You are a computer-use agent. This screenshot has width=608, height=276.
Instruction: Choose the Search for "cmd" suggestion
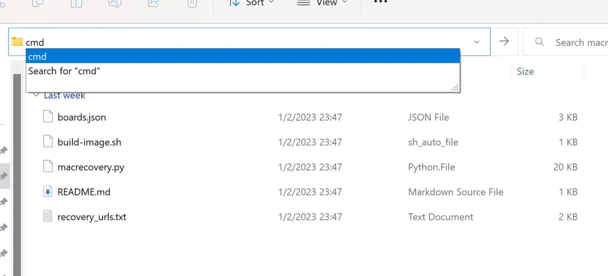click(64, 71)
